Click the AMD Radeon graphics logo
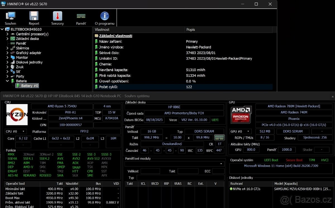The image size is (335, 208). [241, 115]
